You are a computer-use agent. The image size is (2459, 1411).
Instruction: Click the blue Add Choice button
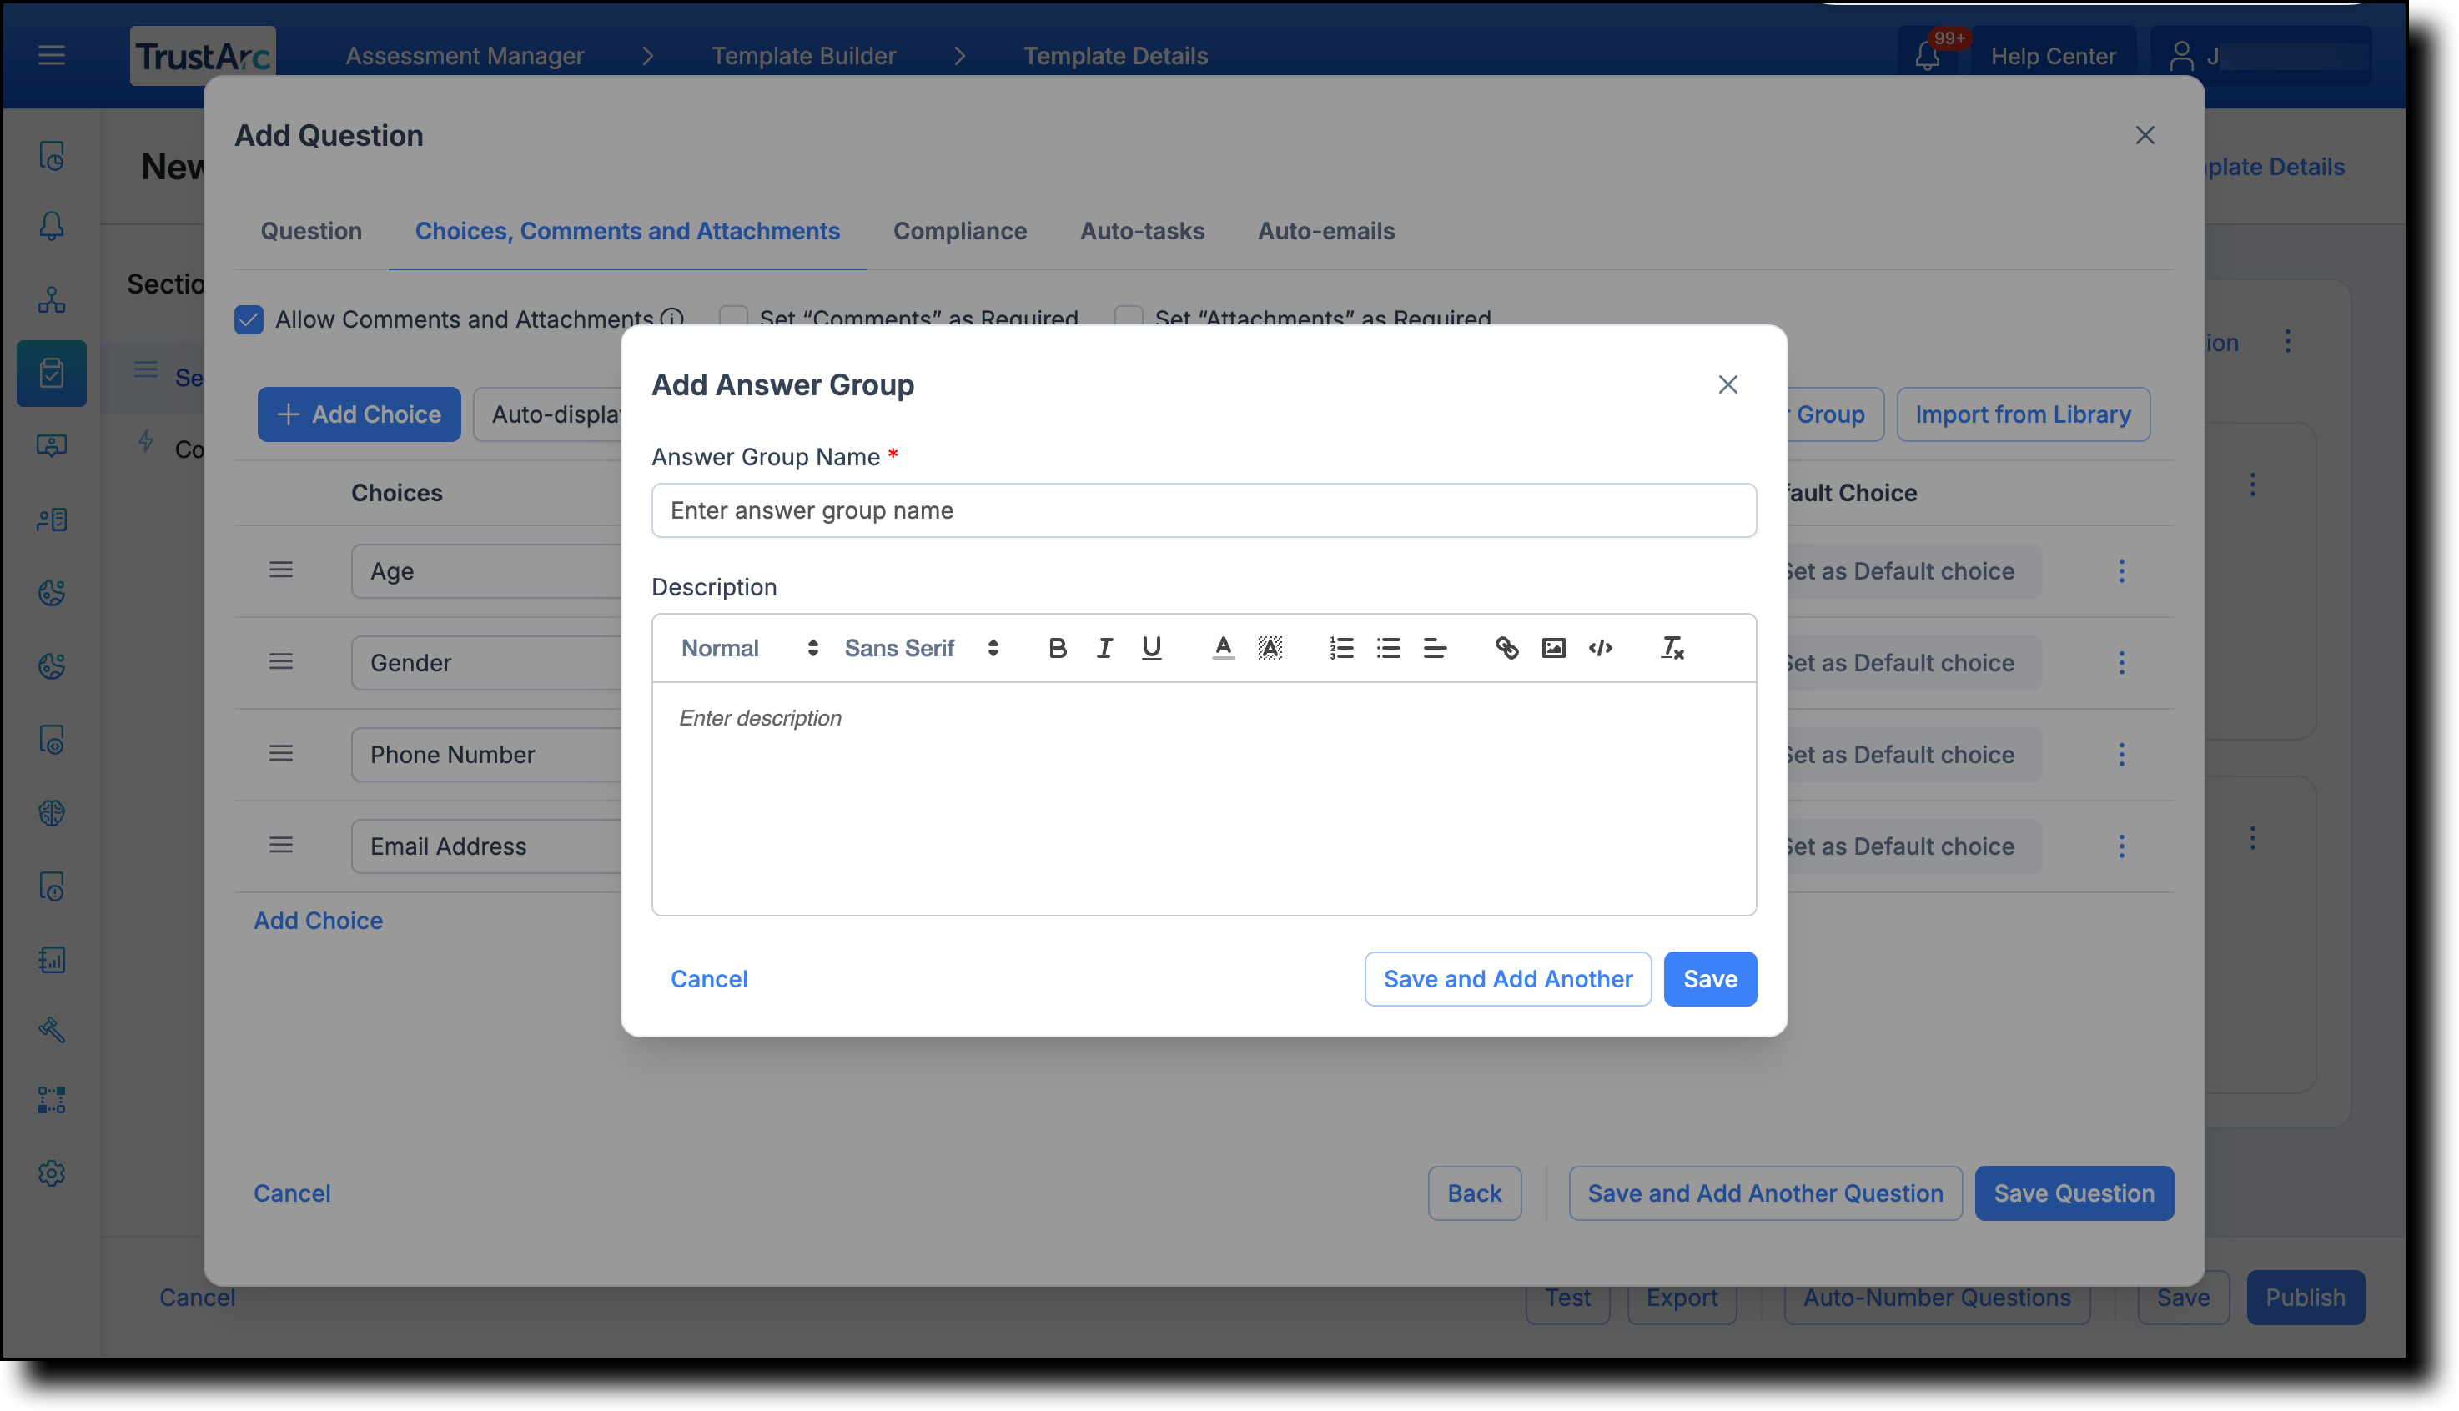359,414
